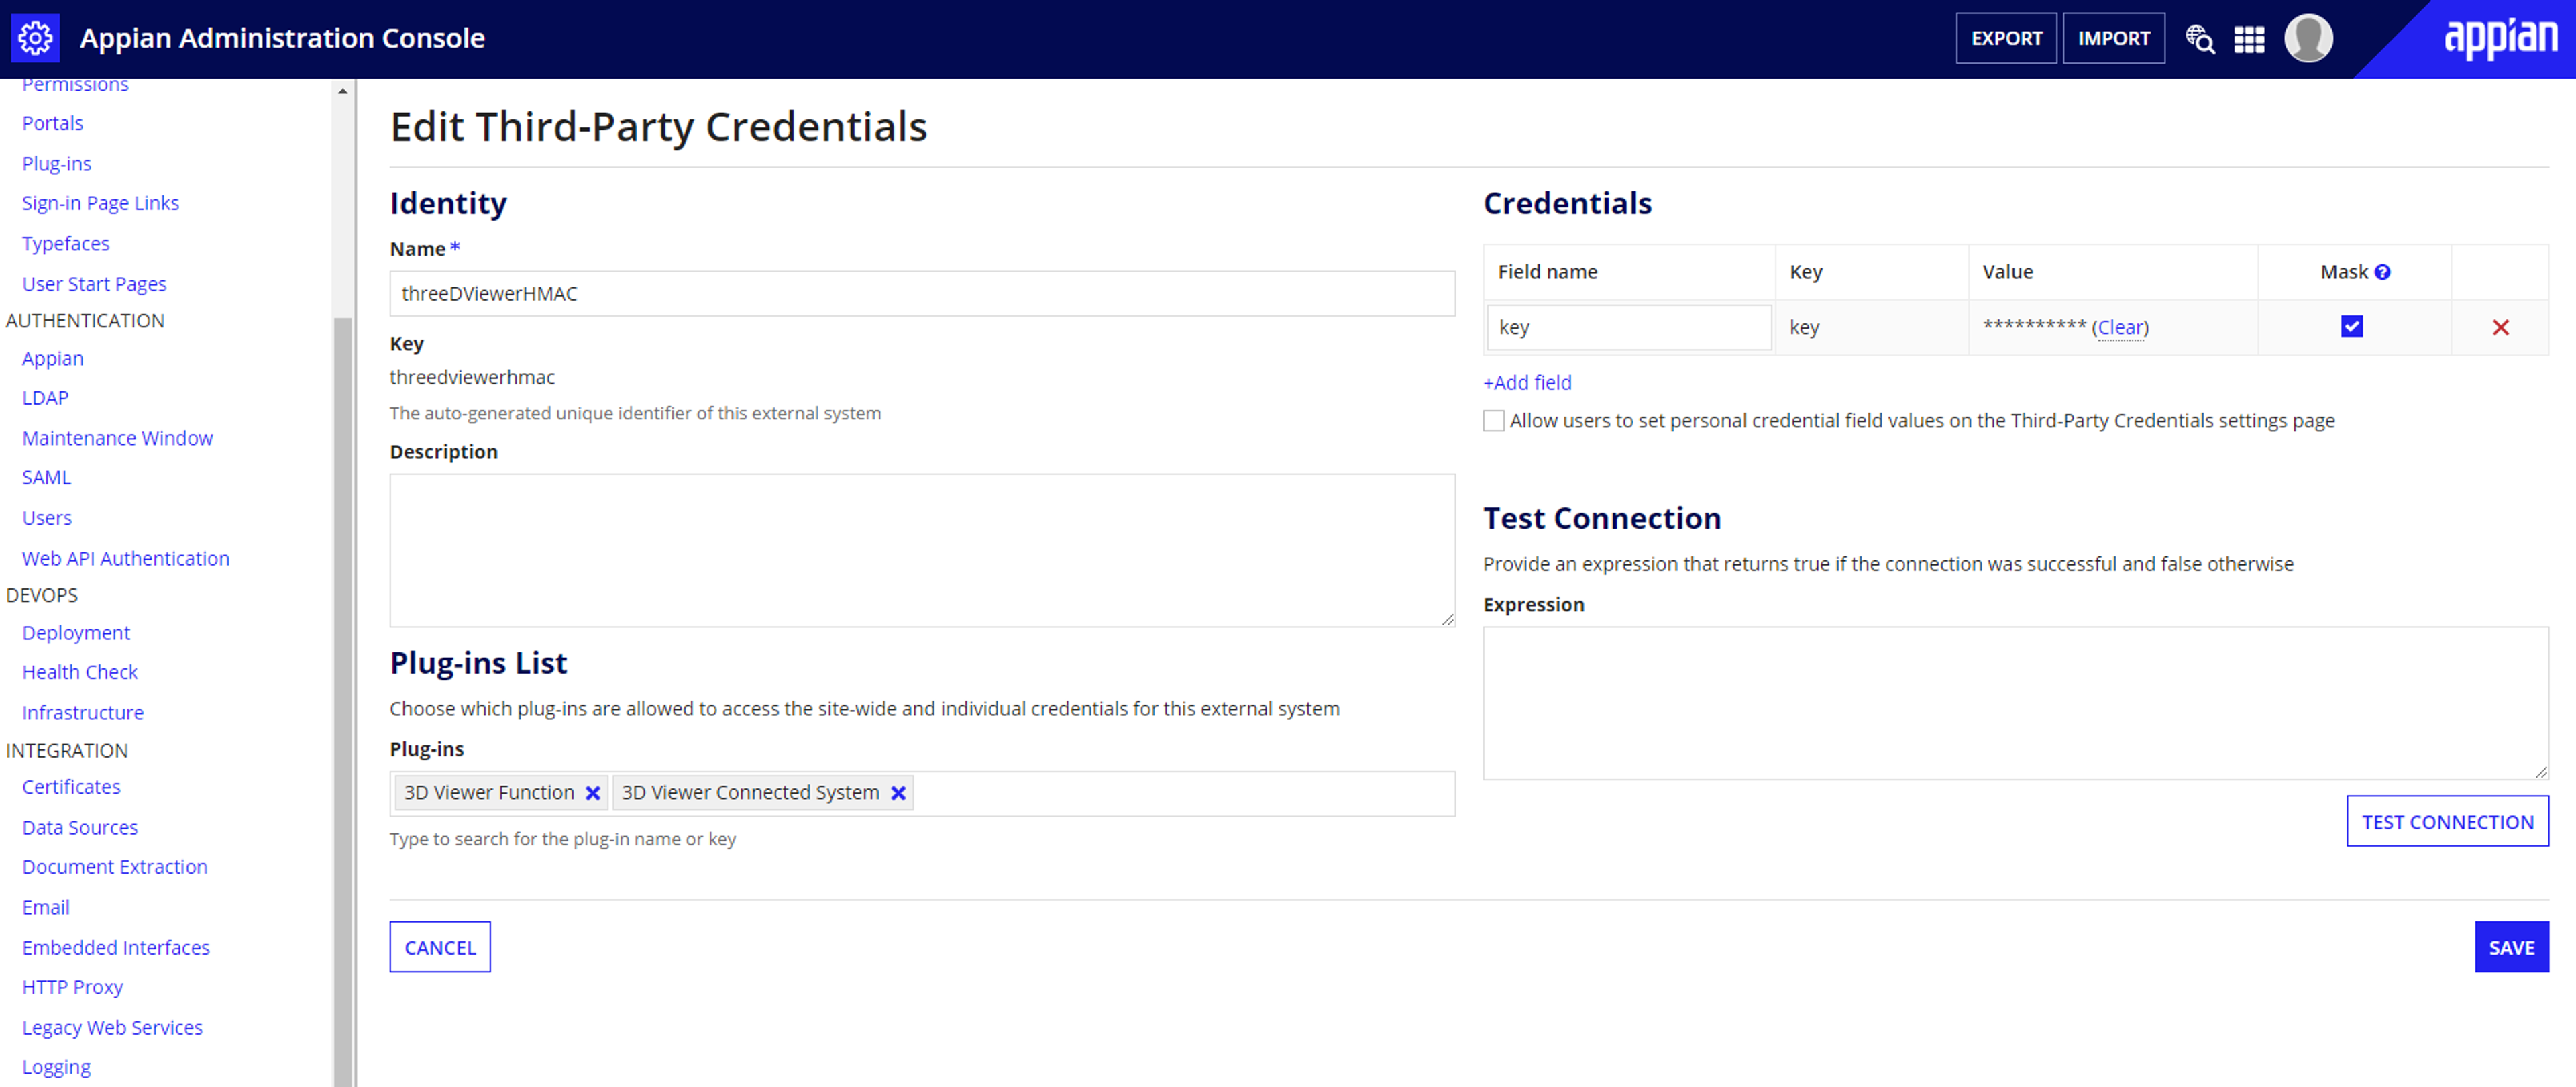Open the search/globe icon in header
2576x1087 pixels.
(2199, 39)
